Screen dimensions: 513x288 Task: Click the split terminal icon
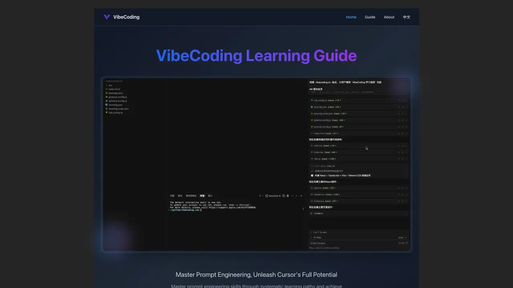click(284, 196)
